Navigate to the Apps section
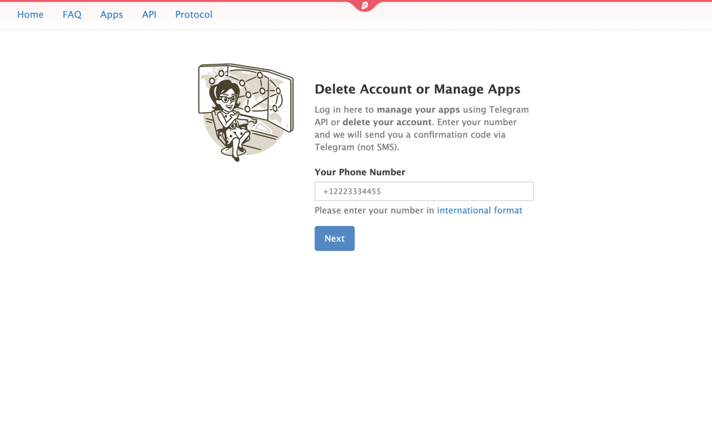Viewport: 712px width, 425px height. (111, 15)
